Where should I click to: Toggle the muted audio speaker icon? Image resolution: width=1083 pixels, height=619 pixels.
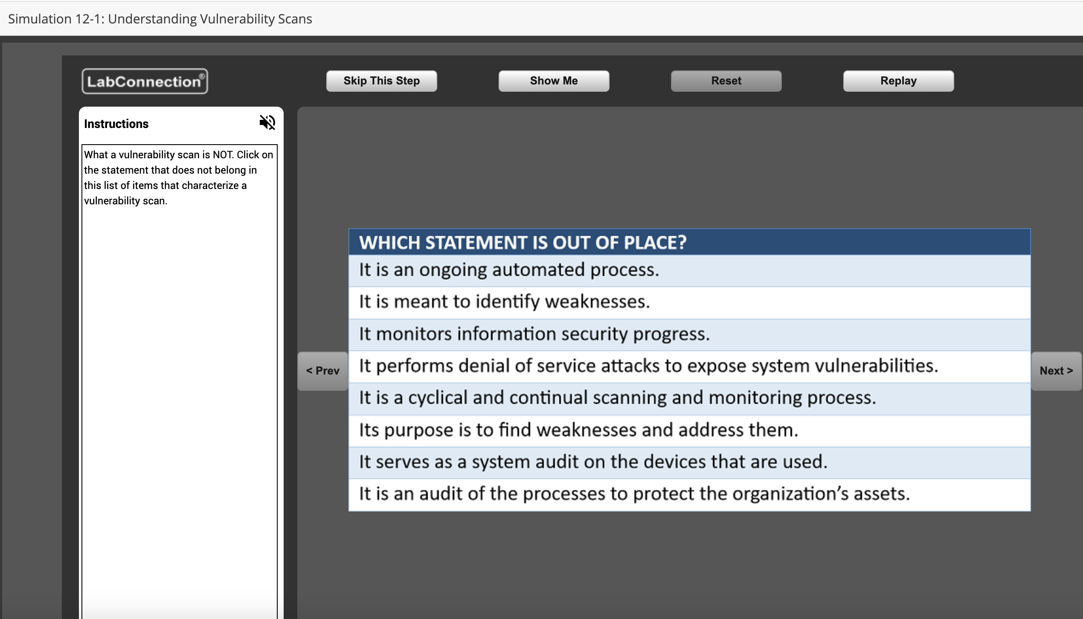tap(267, 123)
